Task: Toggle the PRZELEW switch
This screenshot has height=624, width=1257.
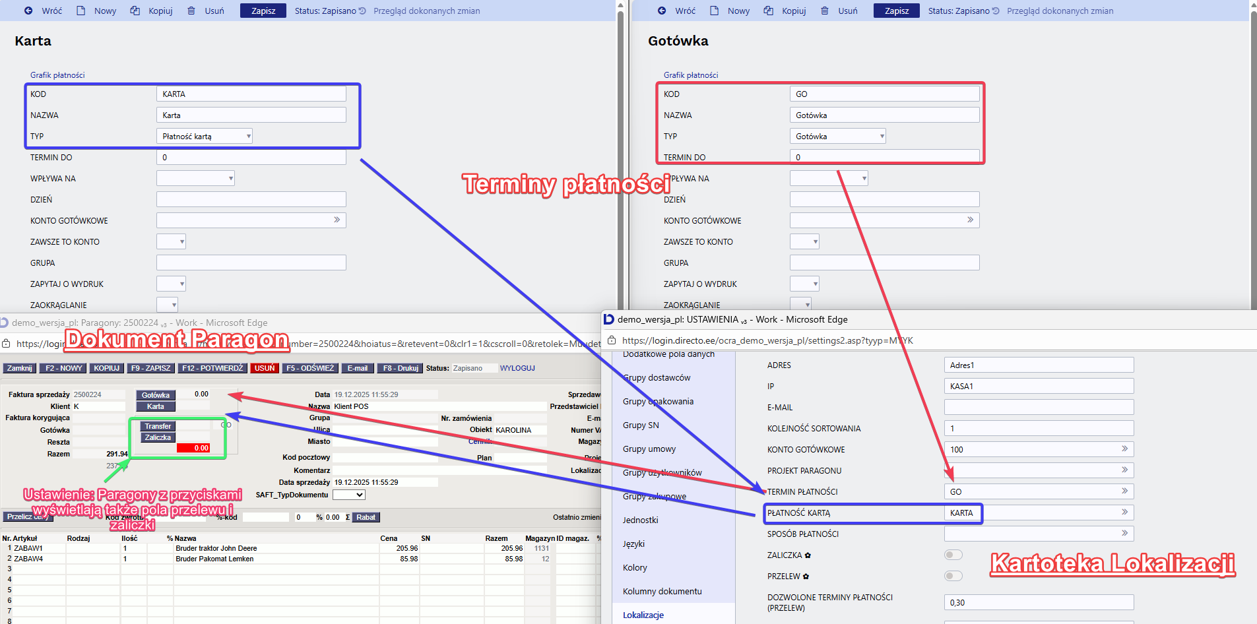Action: pos(953,576)
